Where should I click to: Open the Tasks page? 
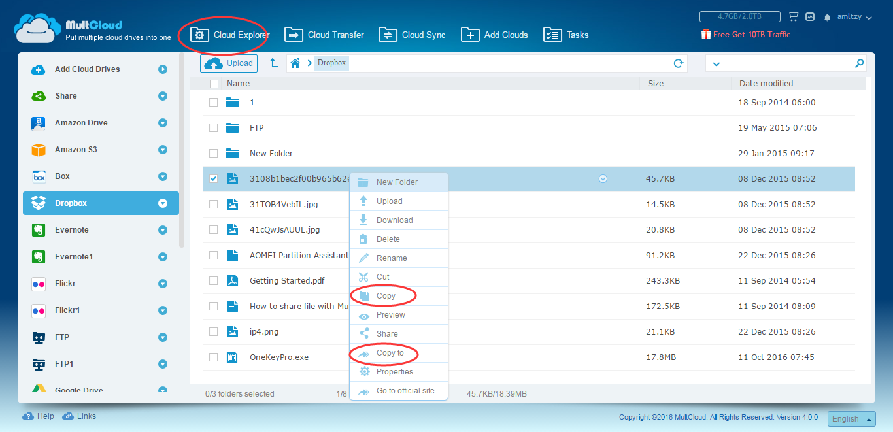(x=566, y=35)
